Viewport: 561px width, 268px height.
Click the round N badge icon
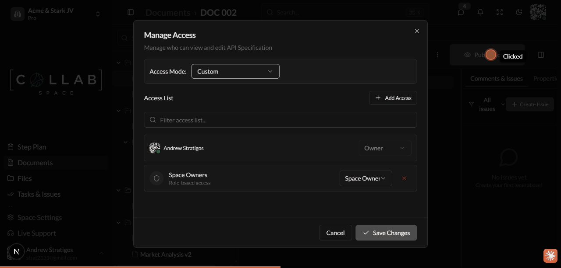[x=17, y=251]
